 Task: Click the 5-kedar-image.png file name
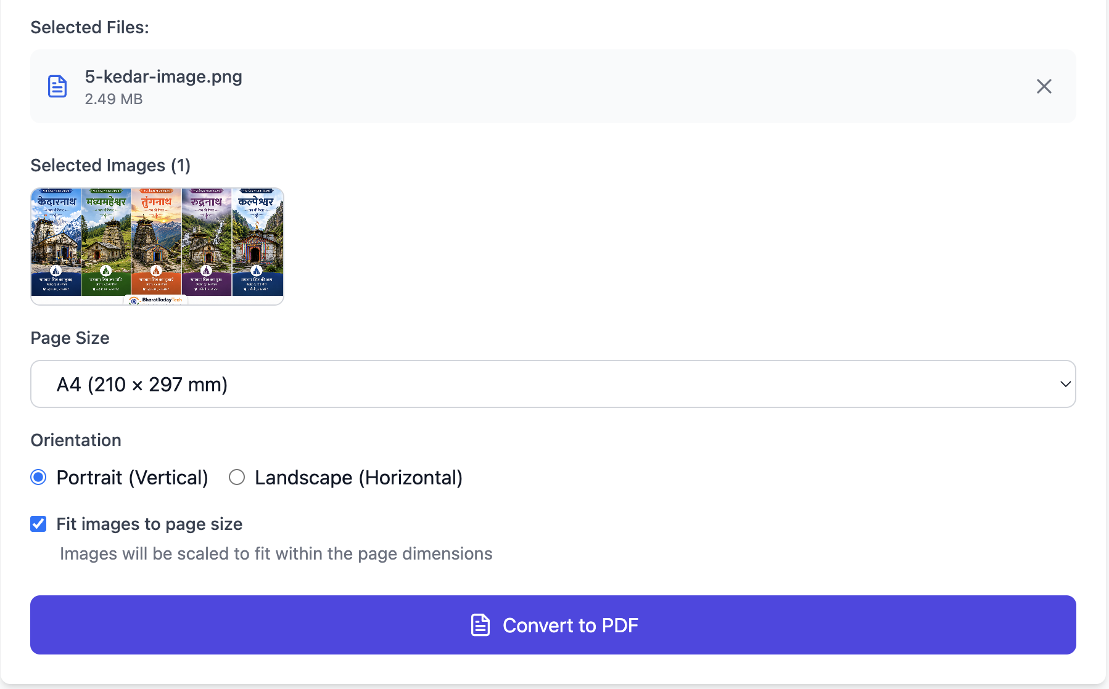coord(163,76)
